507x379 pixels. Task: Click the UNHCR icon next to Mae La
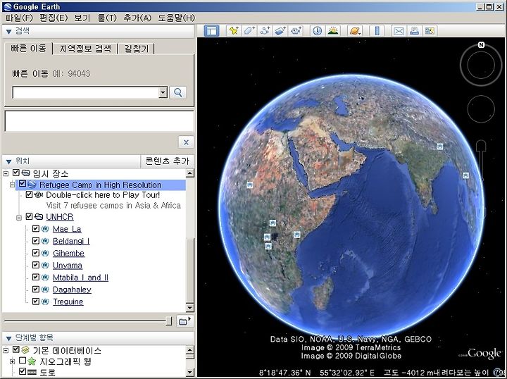[x=45, y=229]
